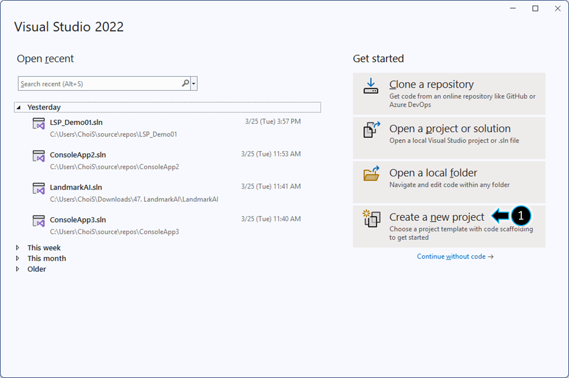This screenshot has height=378, width=569.
Task: Click the 3/25 (Tue) 11:53 AM timestamp
Action: (x=271, y=154)
